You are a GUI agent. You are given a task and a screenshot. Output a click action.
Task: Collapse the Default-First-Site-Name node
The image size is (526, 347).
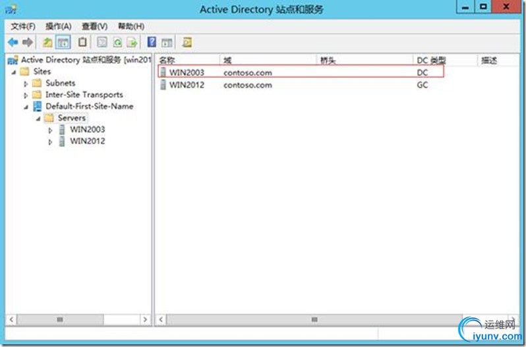click(26, 107)
